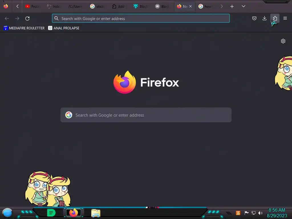The height and width of the screenshot is (219, 292).
Task: Open a new tab with the plus button
Action: [232, 7]
